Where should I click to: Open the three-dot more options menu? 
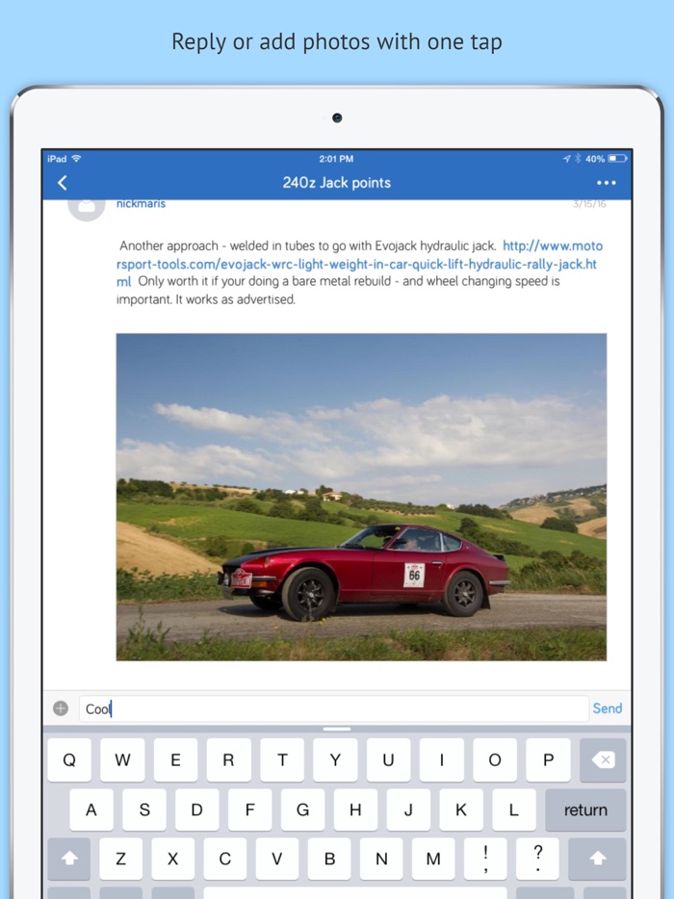606,183
